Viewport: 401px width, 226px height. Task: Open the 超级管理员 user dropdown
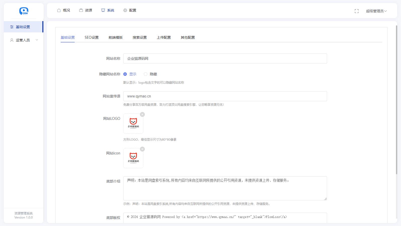pos(376,11)
